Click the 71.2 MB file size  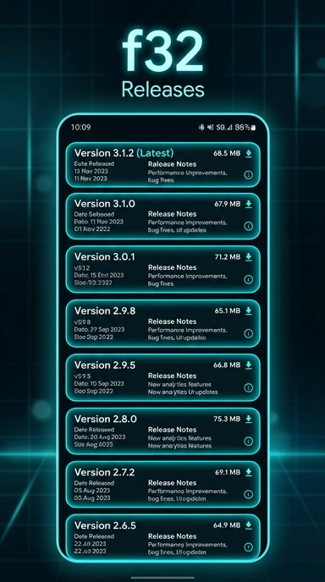[x=228, y=257]
